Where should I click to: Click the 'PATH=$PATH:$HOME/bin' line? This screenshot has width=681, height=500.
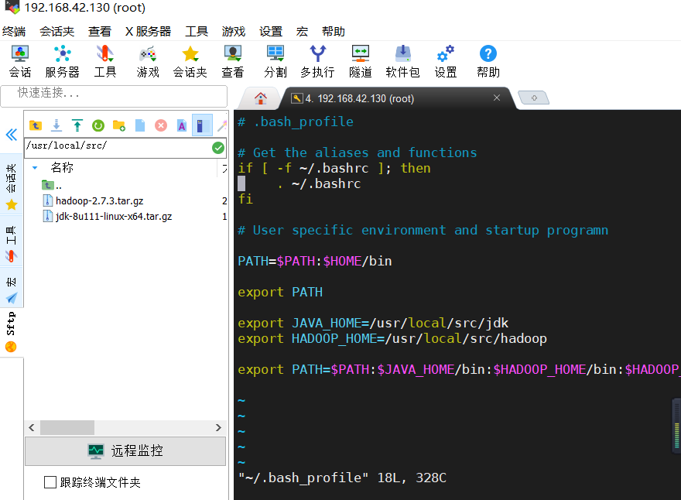pos(315,261)
